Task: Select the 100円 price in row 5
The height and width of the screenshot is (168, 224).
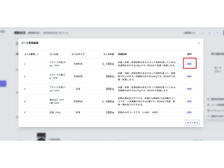Action: click(x=109, y=112)
